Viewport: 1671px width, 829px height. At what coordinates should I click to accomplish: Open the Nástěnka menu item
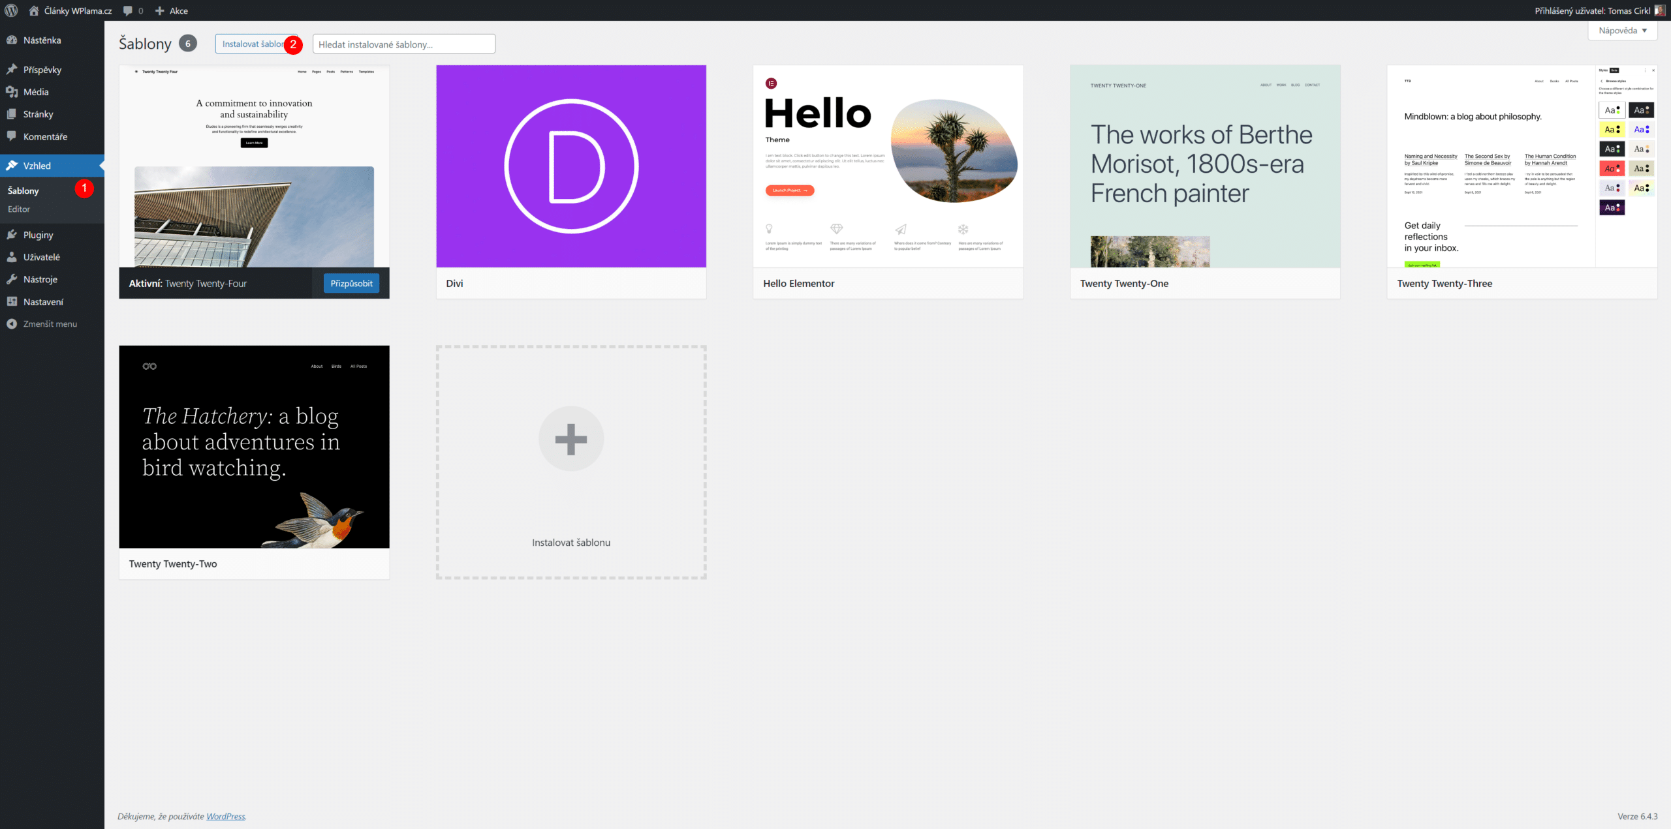click(x=52, y=40)
